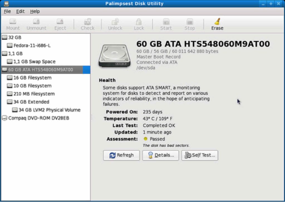This screenshot has height=202, width=285.
Task: Click the 'Completed OK' last test value
Action: 159,125
